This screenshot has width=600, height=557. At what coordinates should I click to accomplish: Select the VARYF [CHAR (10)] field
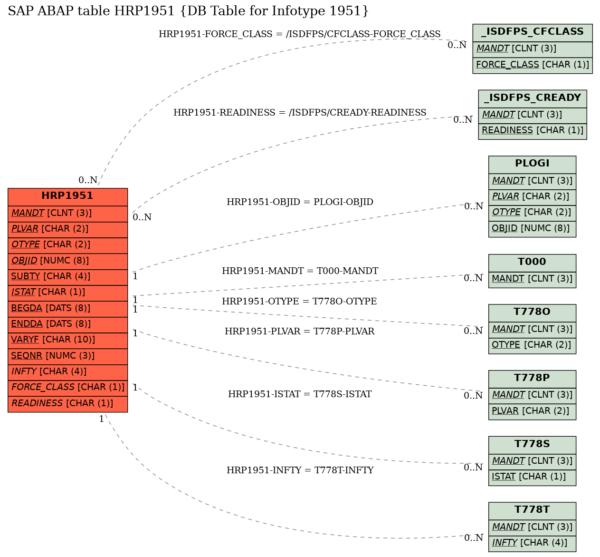pos(67,340)
